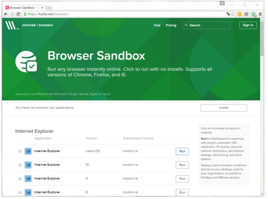Click the vertical scrollbar thumb
The height and width of the screenshot is (199, 268).
pyautogui.click(x=262, y=39)
